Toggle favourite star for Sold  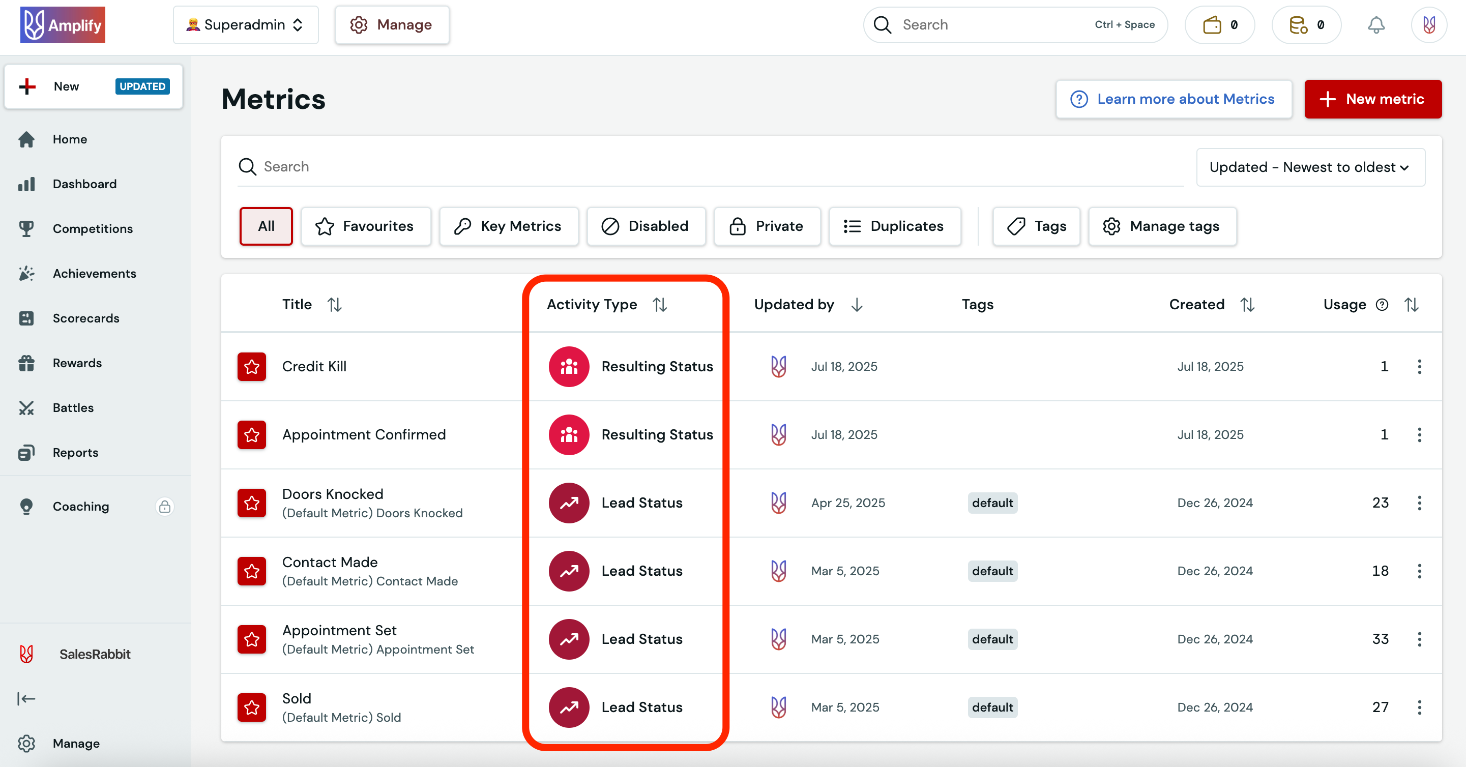coord(252,708)
